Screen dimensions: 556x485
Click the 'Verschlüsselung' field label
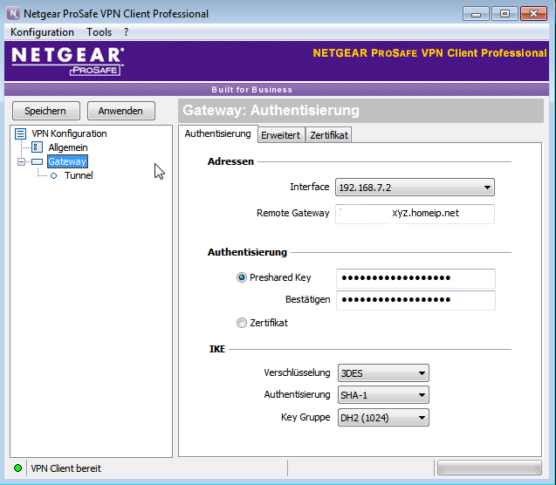coord(297,372)
